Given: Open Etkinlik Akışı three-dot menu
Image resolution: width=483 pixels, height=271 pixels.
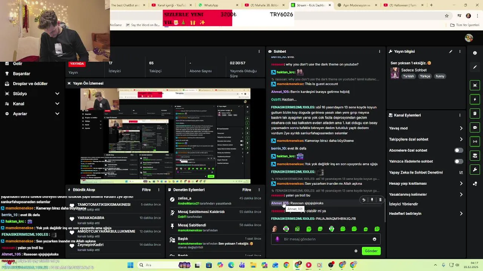Looking at the screenshot, I should [158, 190].
